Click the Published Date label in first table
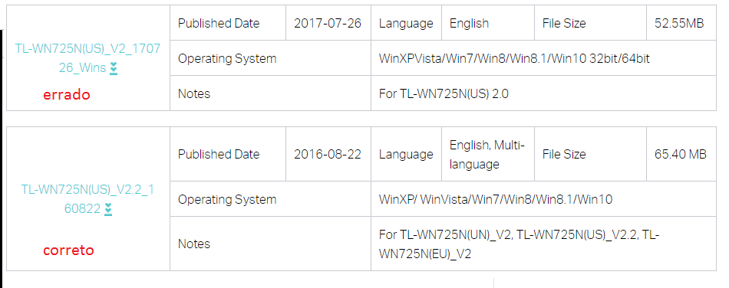Viewport: 729px width, 288px height. tap(219, 23)
